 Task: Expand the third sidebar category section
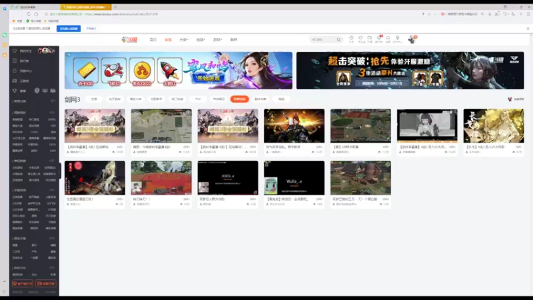(x=52, y=161)
